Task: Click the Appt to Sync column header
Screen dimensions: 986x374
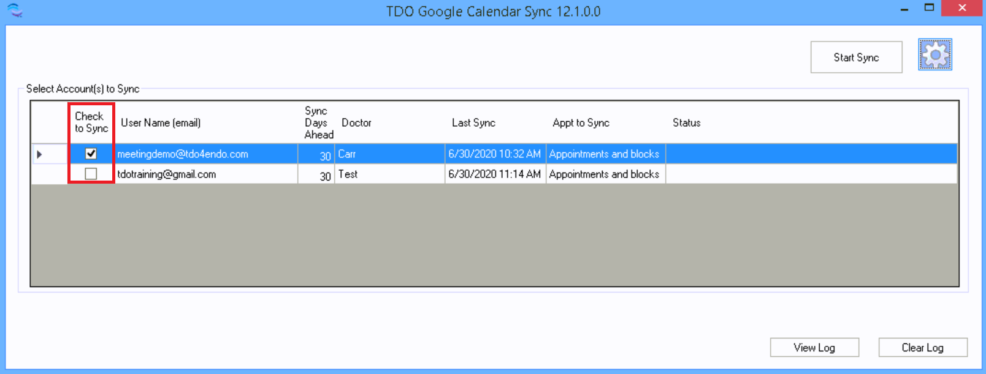Action: pyautogui.click(x=581, y=123)
